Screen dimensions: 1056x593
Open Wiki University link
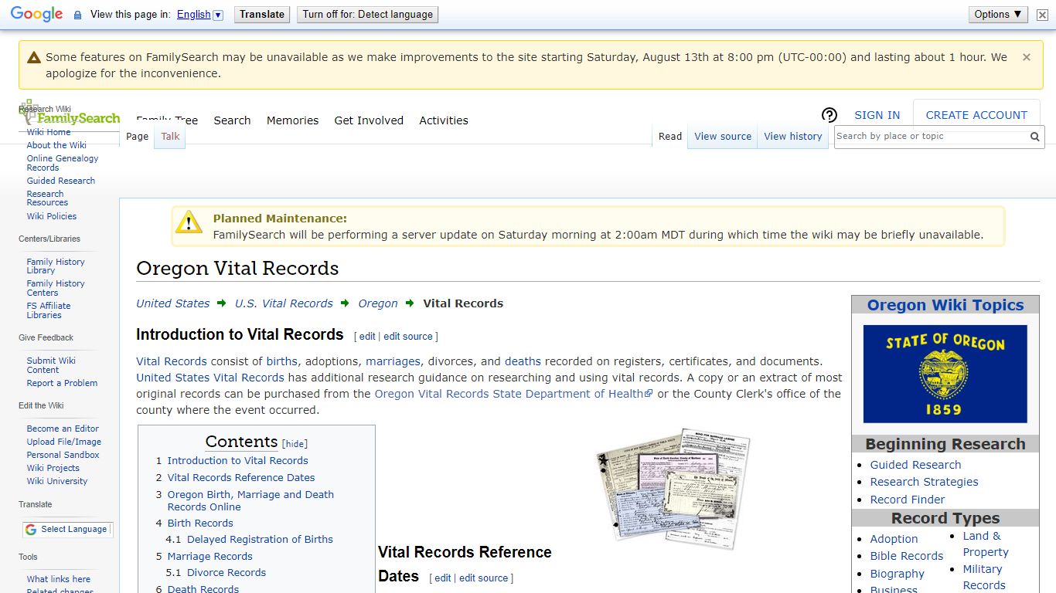57,481
